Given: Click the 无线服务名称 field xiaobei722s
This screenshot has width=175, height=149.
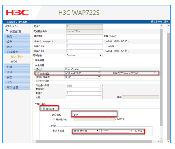Looking at the screenshot, I should click(84, 31).
